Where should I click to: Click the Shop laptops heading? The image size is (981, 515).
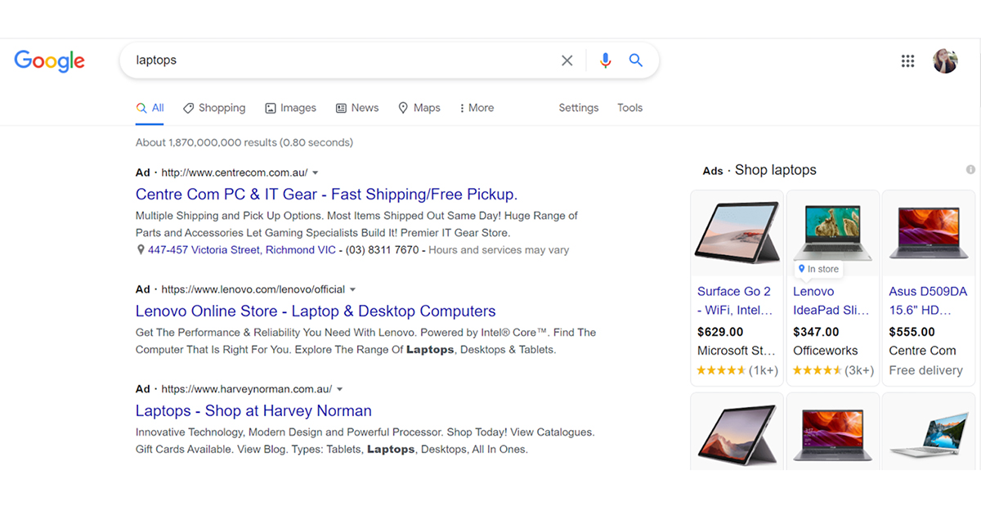coord(776,170)
